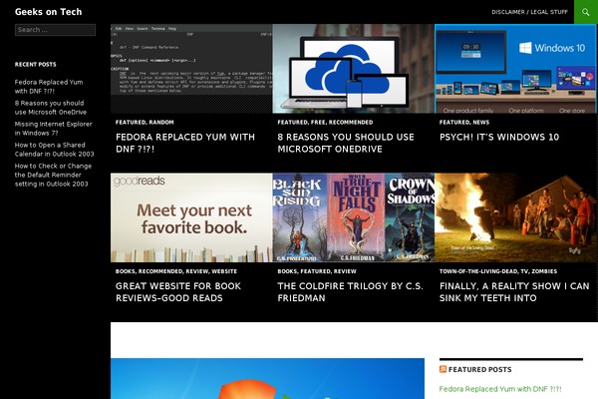Image resolution: width=598 pixels, height=399 pixels.
Task: Select the Zombies category tag
Action: click(544, 271)
